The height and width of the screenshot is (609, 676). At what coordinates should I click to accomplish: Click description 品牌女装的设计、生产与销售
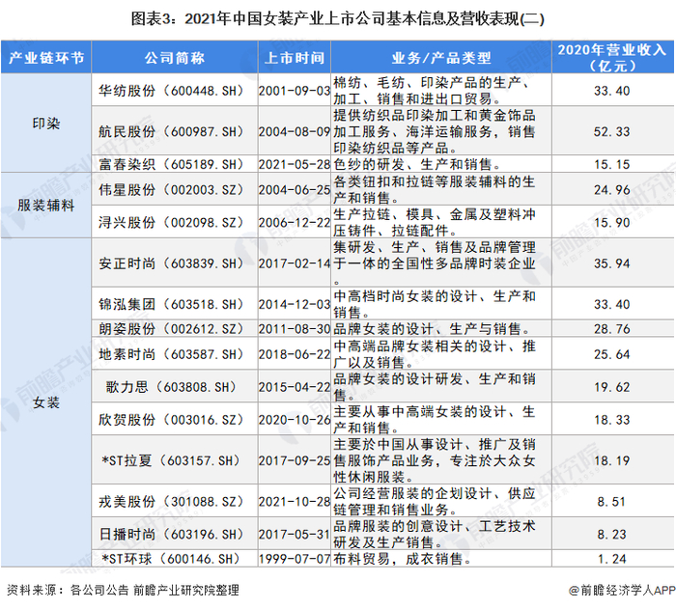432,329
